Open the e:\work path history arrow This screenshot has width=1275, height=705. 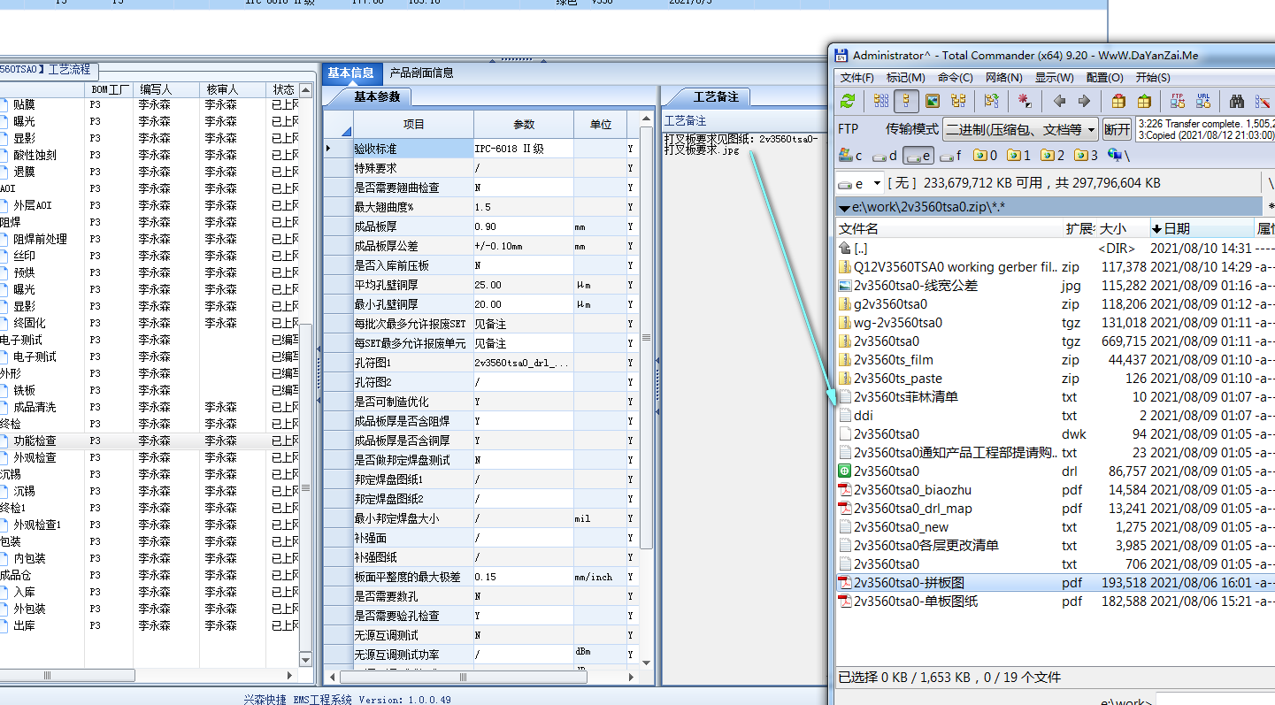coord(844,207)
